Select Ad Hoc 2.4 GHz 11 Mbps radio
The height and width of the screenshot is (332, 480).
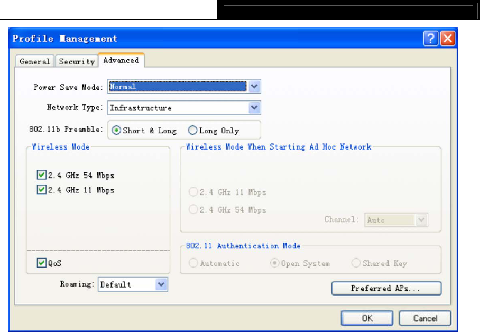pos(193,192)
